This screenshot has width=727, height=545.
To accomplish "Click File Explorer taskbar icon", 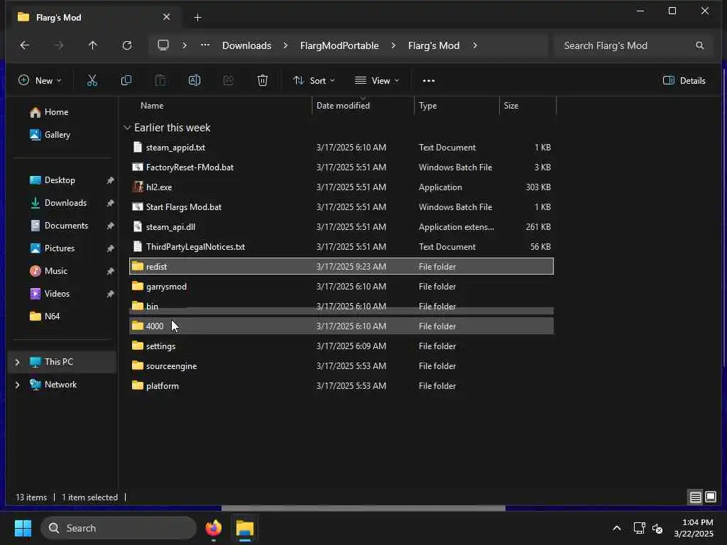I will pos(245,528).
